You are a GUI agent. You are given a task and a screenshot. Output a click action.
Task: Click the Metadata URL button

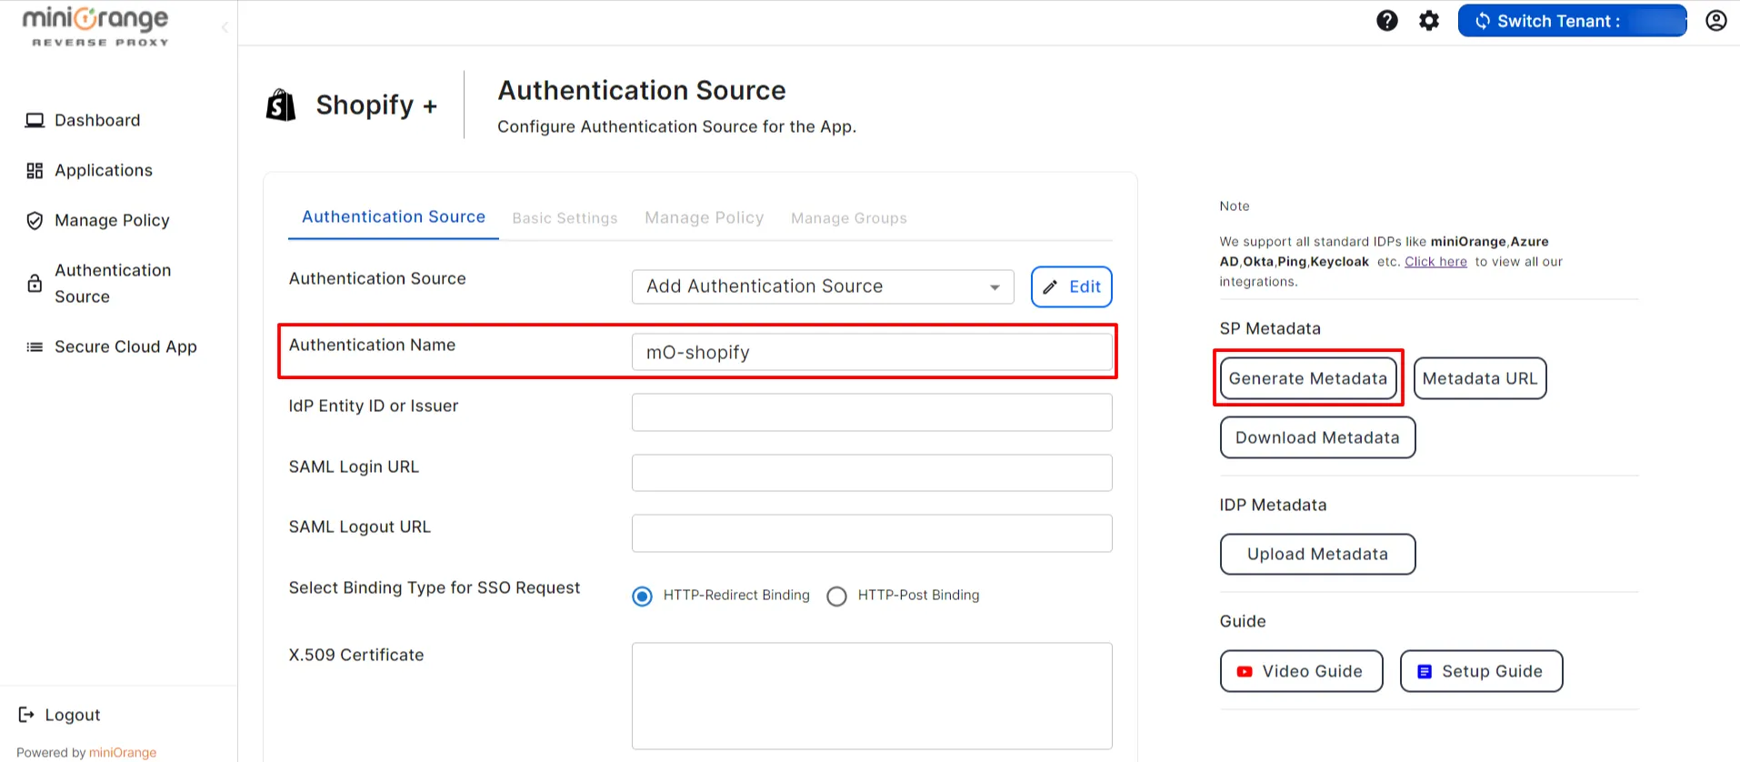tap(1480, 379)
